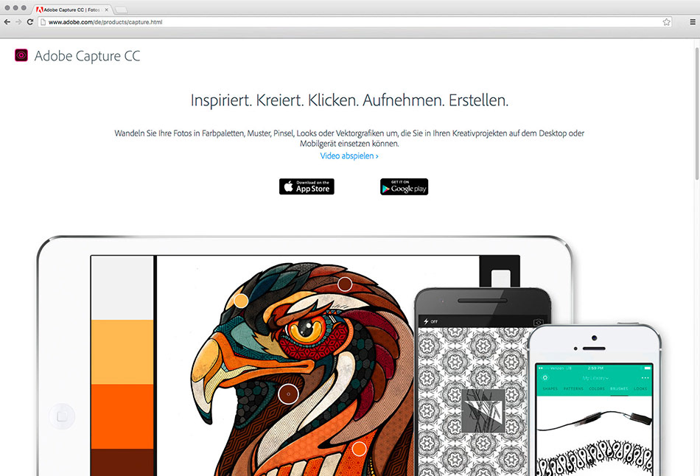Viewport: 700px width, 476px height.
Task: Download from the App Store button
Action: coord(307,186)
